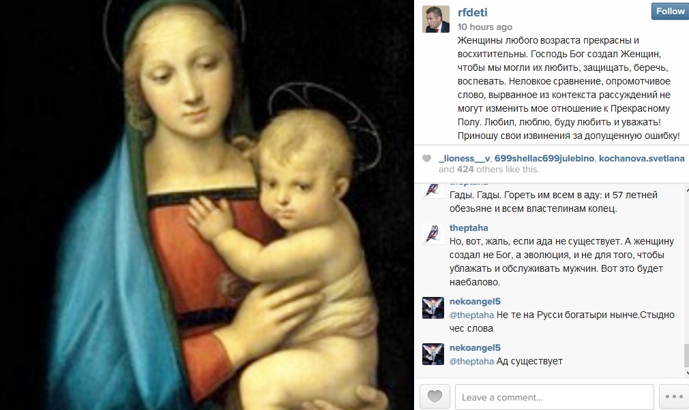
Task: Open nekoangel5 username above 'Не те на Русси'
Action: pos(475,301)
